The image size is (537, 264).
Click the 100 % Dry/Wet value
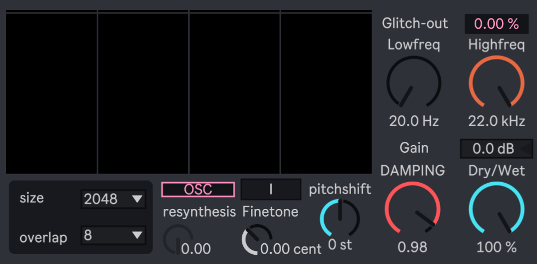[496, 247]
